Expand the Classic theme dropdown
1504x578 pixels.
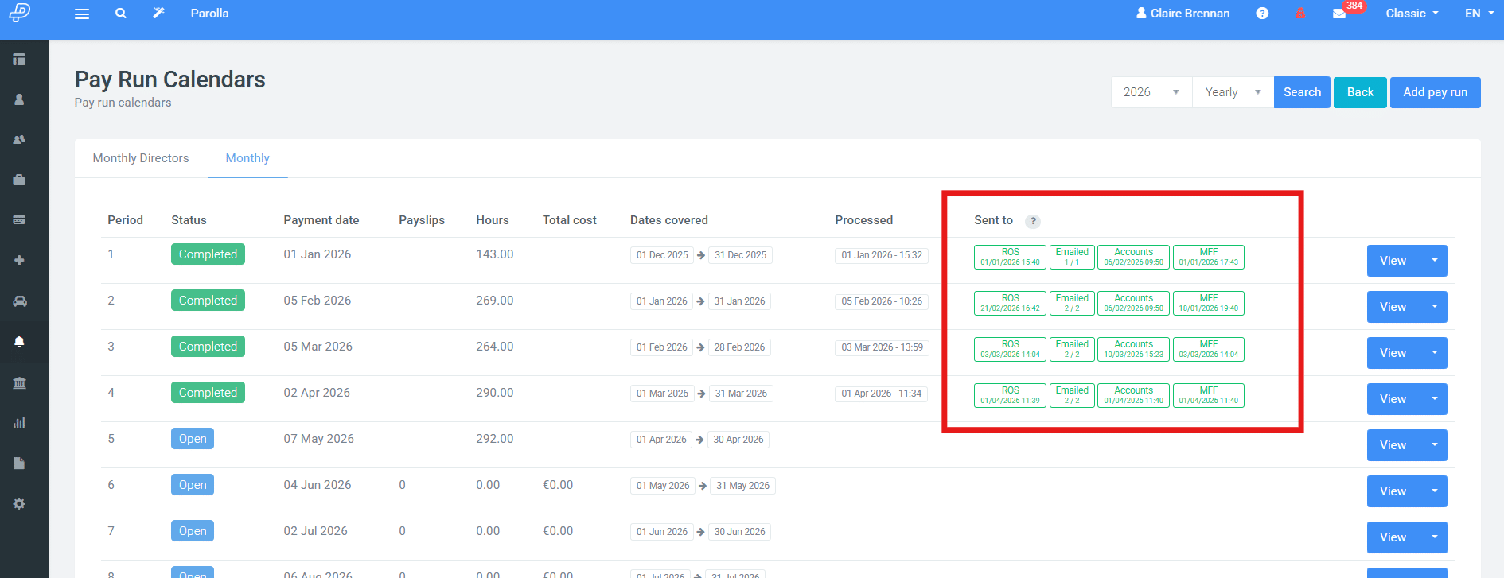point(1412,14)
